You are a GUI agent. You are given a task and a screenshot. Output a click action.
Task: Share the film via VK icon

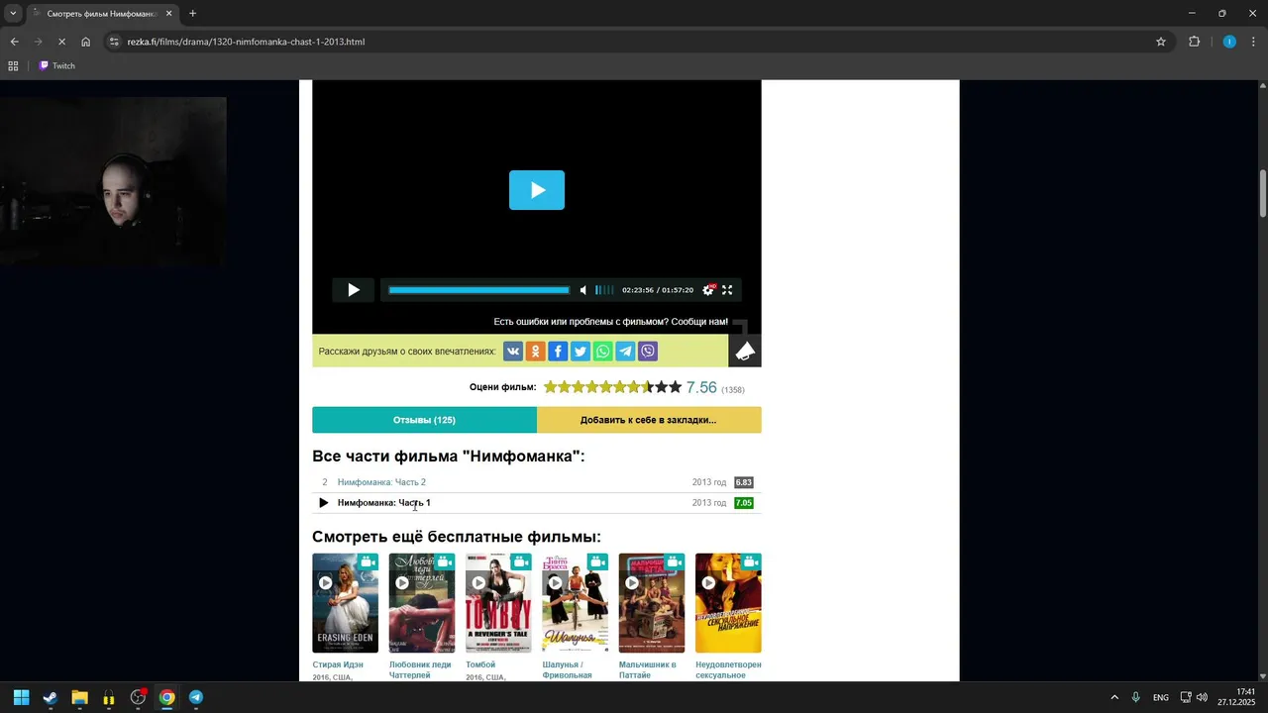click(x=513, y=352)
